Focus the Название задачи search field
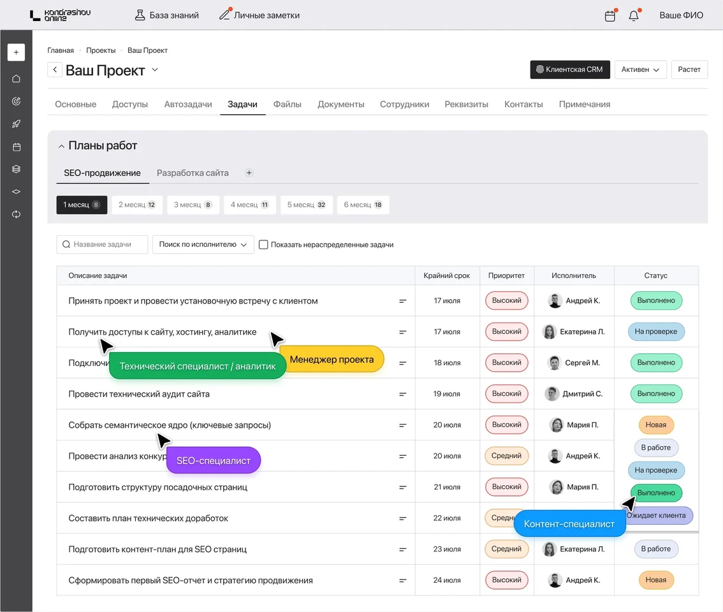 [102, 244]
